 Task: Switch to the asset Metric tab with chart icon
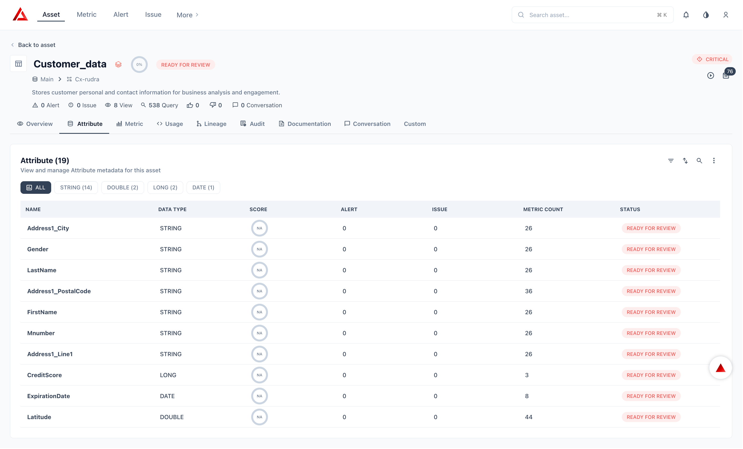130,124
